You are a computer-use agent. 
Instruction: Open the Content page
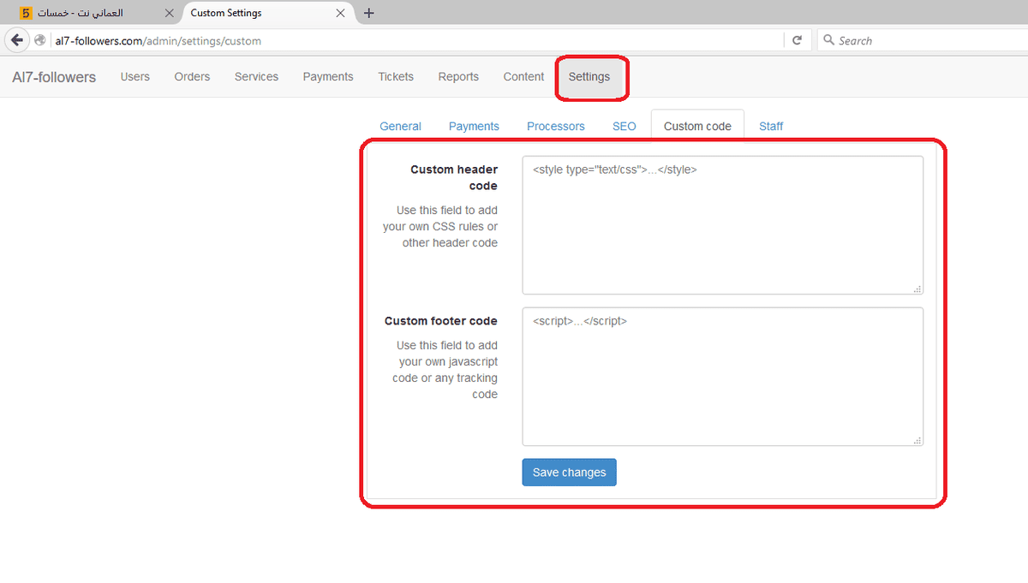(x=523, y=76)
